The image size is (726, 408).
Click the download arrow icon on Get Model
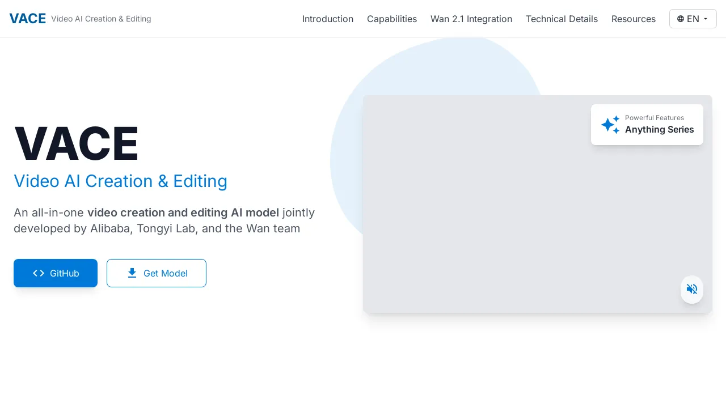[132, 273]
